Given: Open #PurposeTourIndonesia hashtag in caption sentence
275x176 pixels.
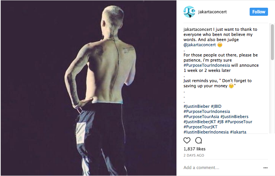Looking at the screenshot, I should point(207,65).
